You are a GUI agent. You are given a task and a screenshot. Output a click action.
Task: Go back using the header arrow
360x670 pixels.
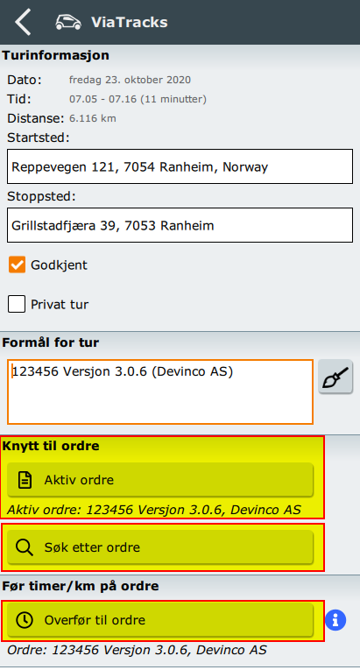[x=23, y=22]
